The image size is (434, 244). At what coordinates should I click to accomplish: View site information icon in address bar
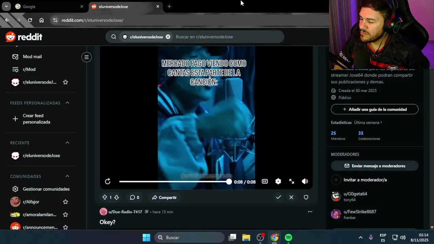[55, 20]
